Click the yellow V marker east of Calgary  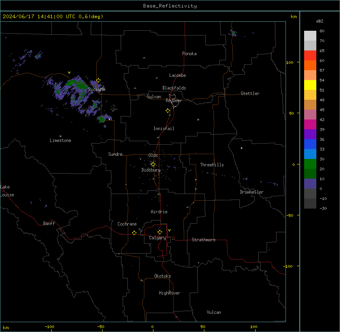coord(169,230)
